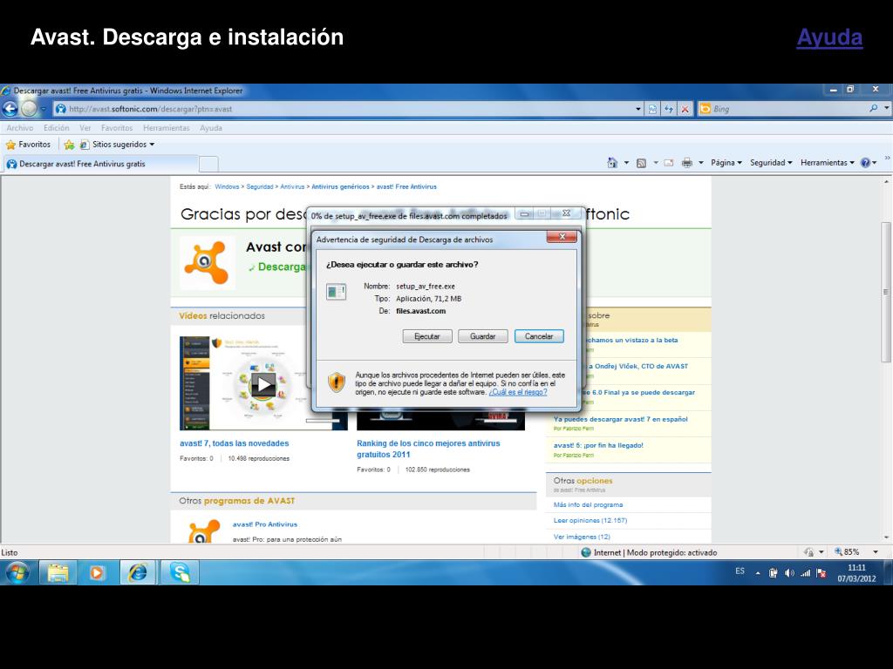Click the avast! orange logo image
This screenshot has width=893, height=669.
click(x=208, y=263)
